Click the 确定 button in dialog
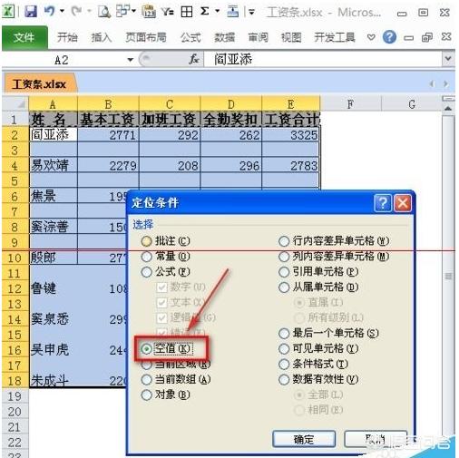Viewport: 459px width, 458px height. [304, 439]
